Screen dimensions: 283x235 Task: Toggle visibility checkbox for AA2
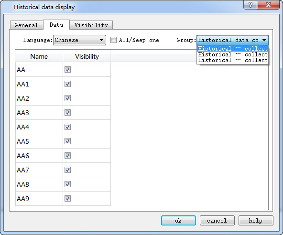pyautogui.click(x=67, y=98)
